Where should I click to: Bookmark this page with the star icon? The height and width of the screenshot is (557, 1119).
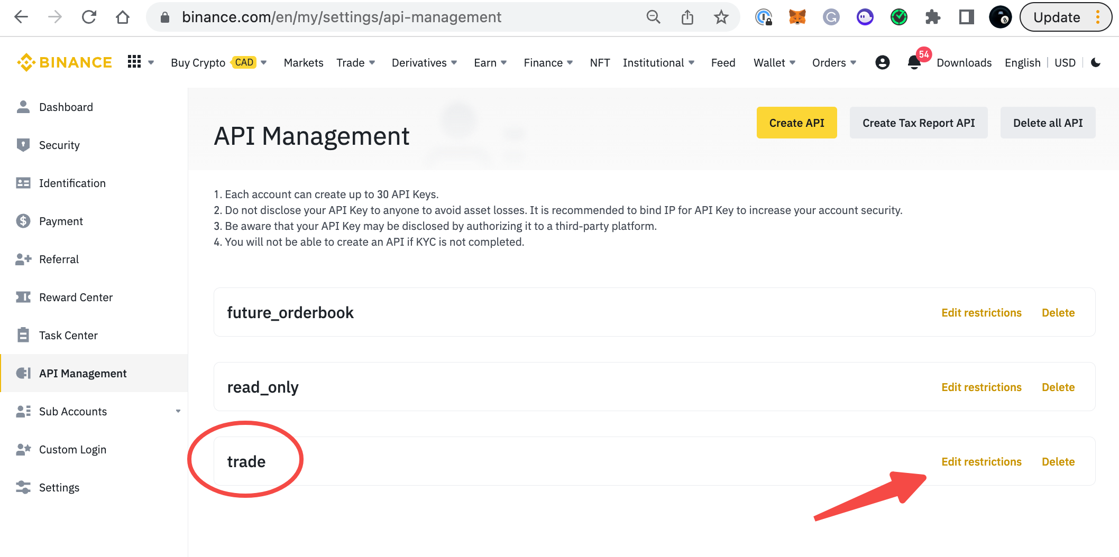(x=721, y=17)
